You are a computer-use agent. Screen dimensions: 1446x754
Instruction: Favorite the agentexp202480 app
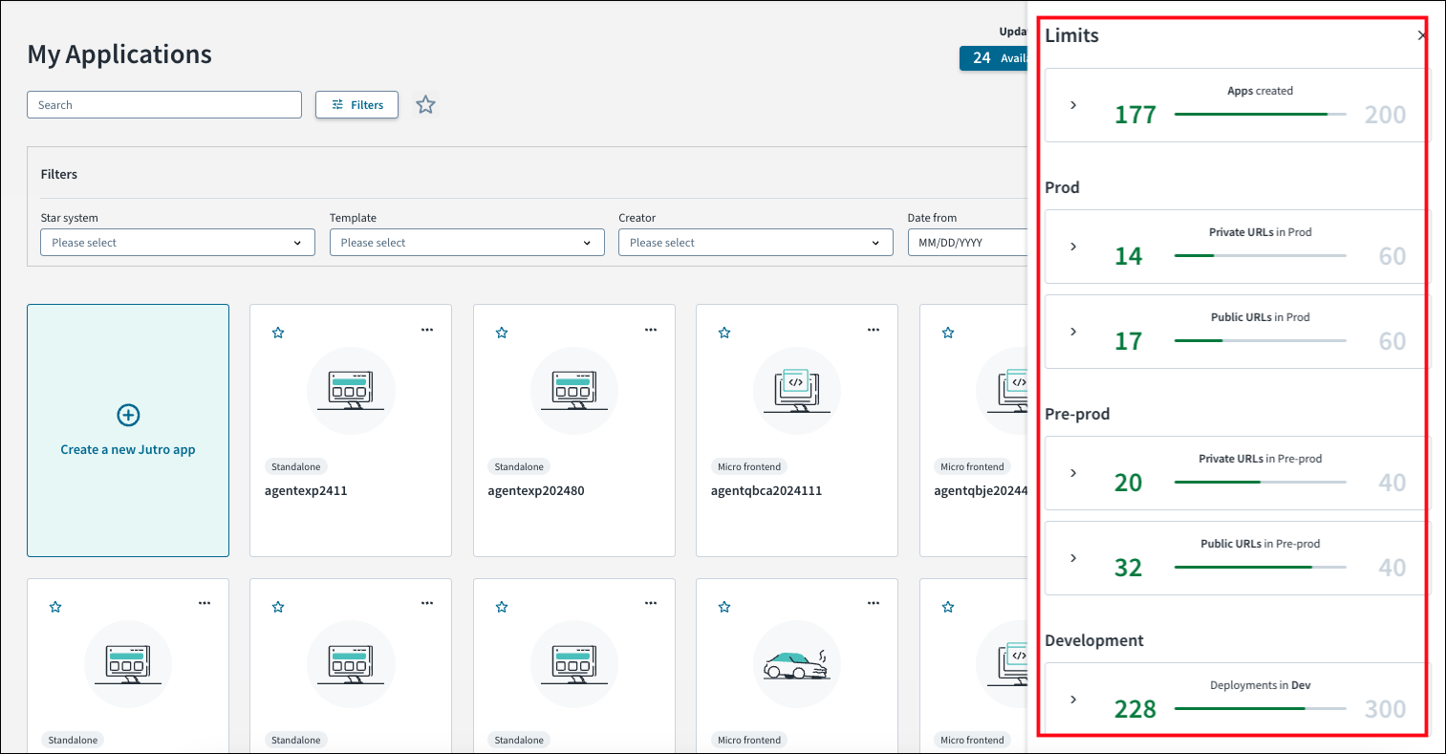tap(502, 333)
